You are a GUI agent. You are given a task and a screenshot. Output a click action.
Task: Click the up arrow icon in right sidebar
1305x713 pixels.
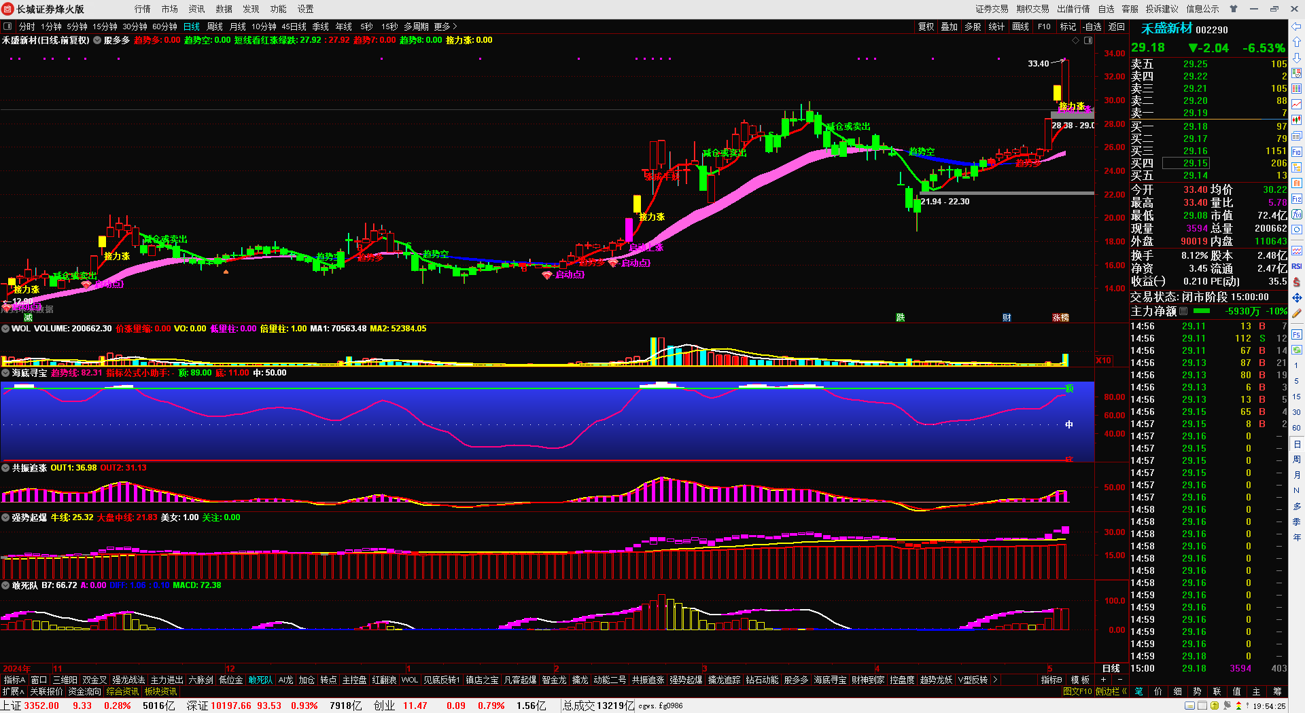click(1297, 42)
